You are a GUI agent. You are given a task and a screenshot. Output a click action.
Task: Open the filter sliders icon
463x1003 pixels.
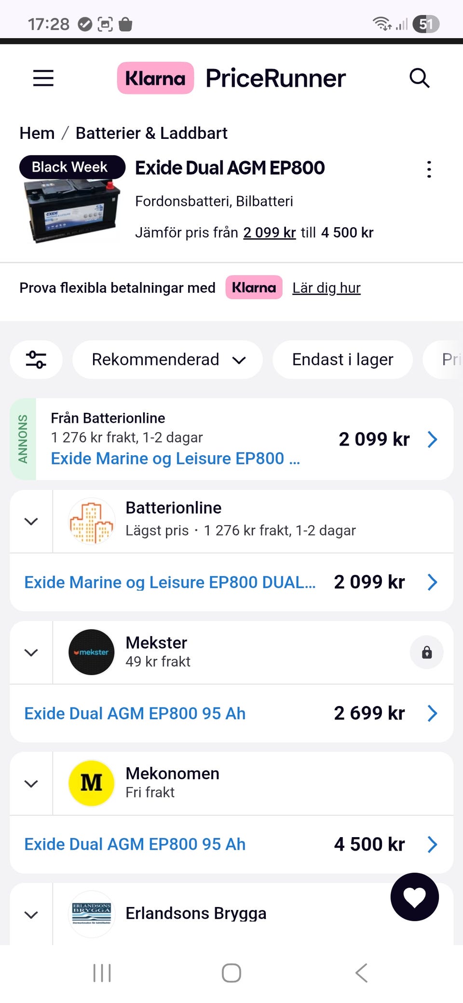pyautogui.click(x=36, y=360)
